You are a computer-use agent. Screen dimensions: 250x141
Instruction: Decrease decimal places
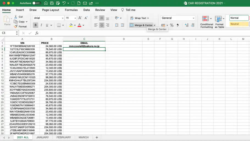[x=193, y=25]
